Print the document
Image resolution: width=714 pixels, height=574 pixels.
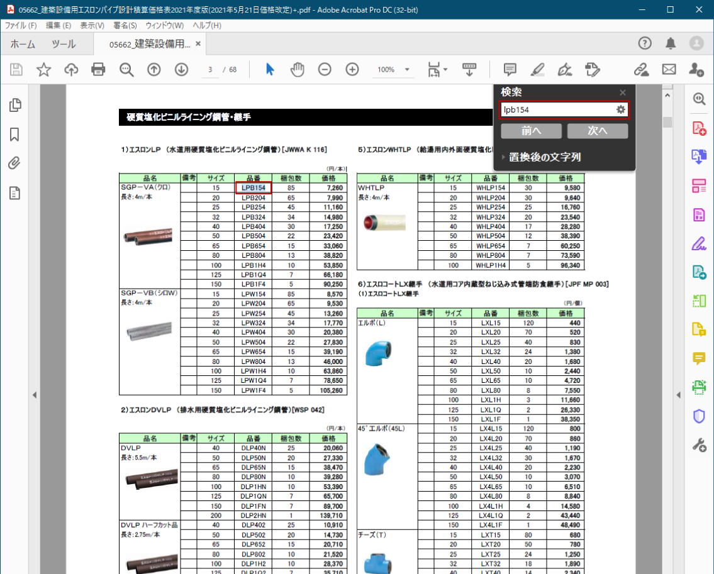(98, 70)
